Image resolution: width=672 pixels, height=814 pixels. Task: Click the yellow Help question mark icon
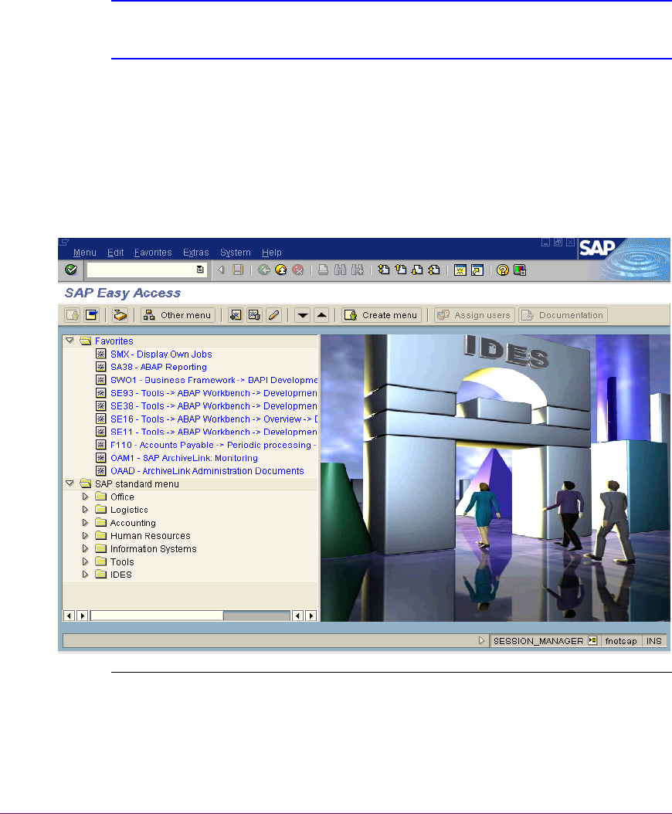click(503, 270)
